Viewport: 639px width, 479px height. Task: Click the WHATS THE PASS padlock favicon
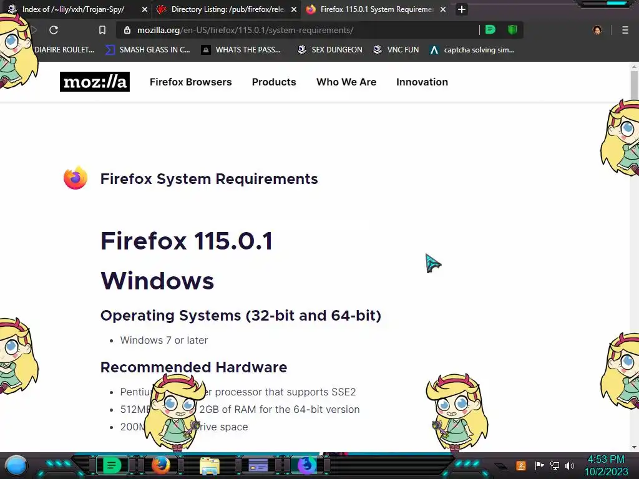click(206, 50)
